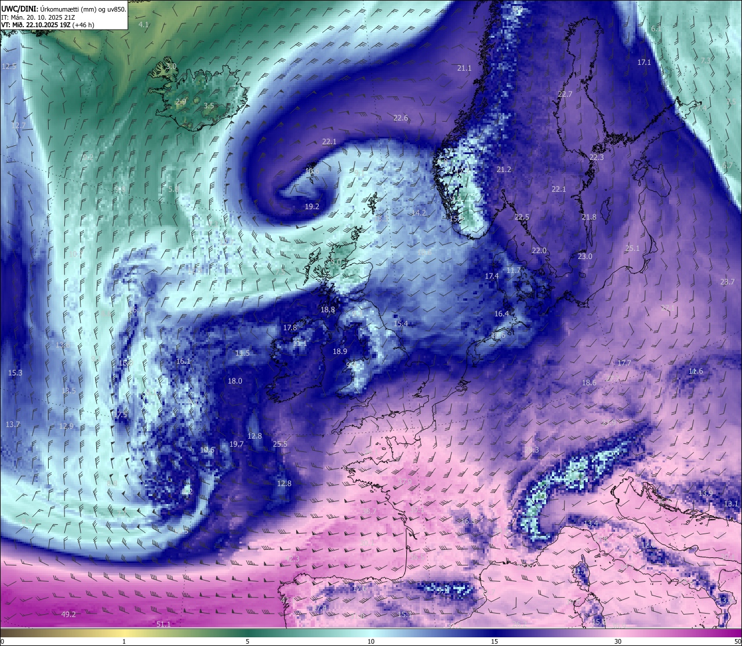Click the value "25.5" west of Brittany
Image resolution: width=742 pixels, height=646 pixels.
(280, 444)
